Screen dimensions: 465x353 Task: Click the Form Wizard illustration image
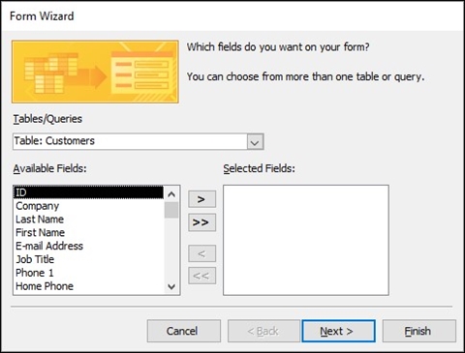point(95,72)
